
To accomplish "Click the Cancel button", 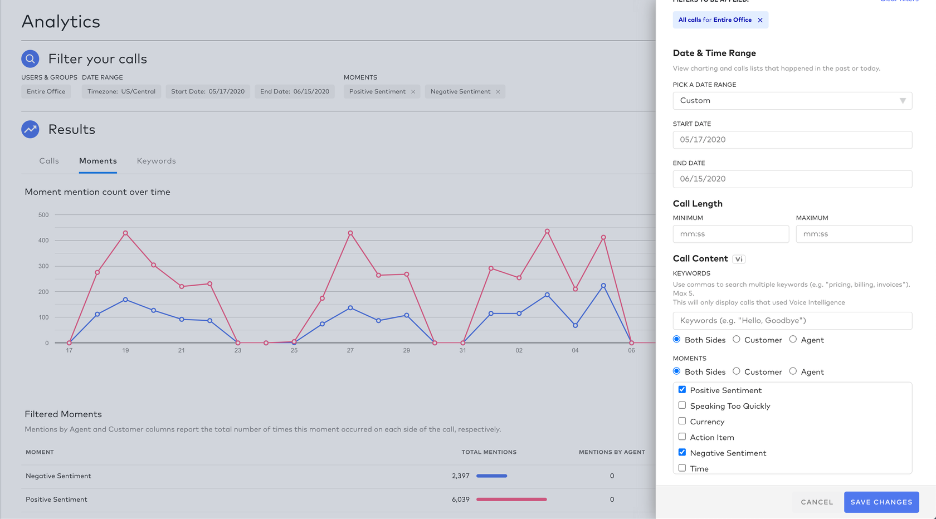I will pos(817,502).
